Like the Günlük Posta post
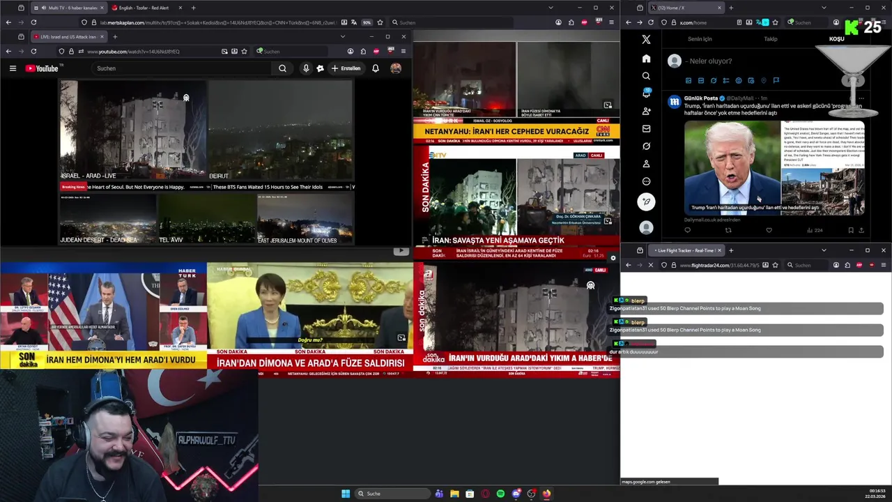The image size is (892, 502). (x=769, y=230)
